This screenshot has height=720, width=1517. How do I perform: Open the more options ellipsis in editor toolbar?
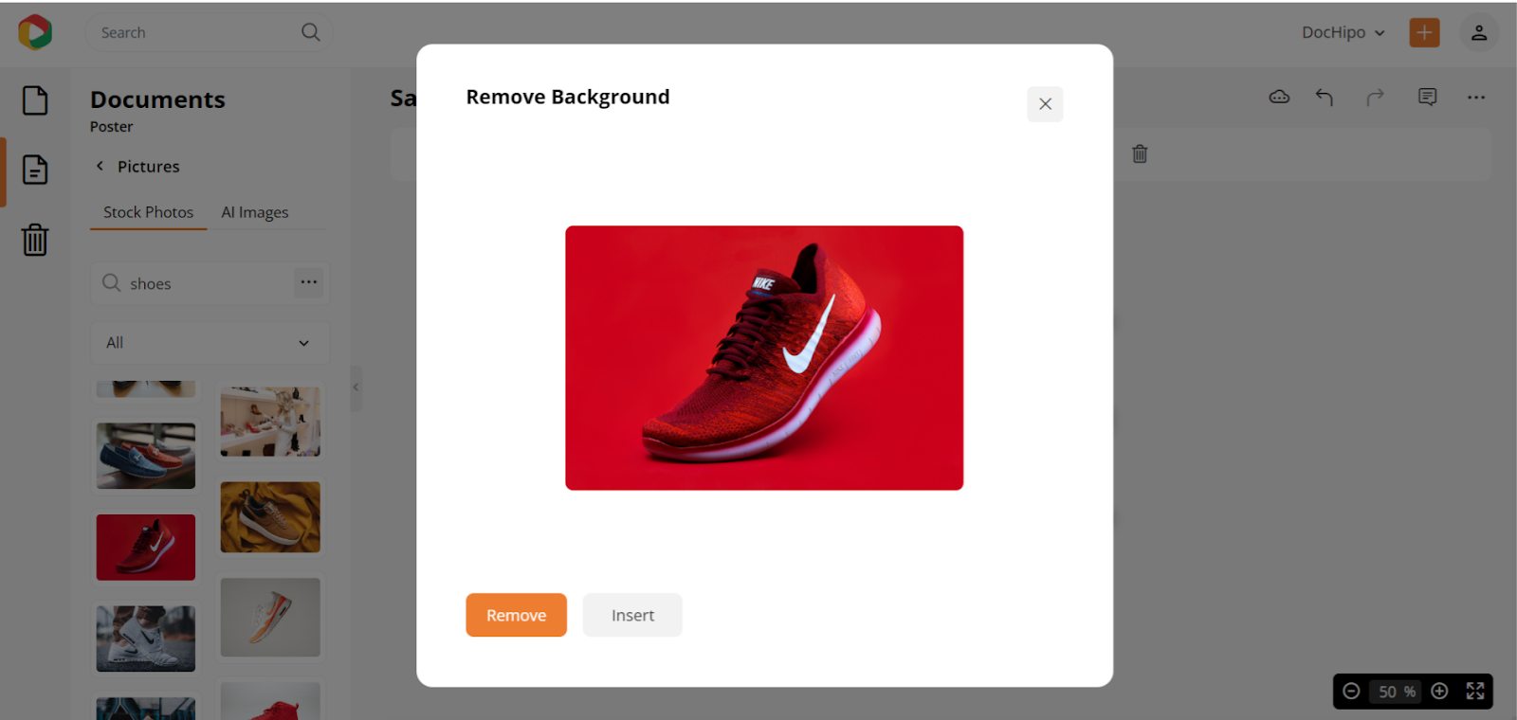click(1476, 97)
